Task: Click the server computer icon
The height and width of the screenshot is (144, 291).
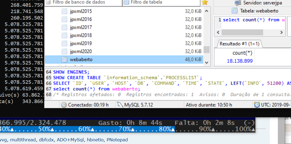Action: coord(238,3)
